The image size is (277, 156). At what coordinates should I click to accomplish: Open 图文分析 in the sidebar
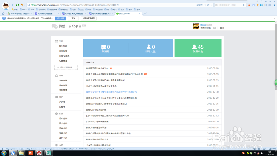coord(63,124)
